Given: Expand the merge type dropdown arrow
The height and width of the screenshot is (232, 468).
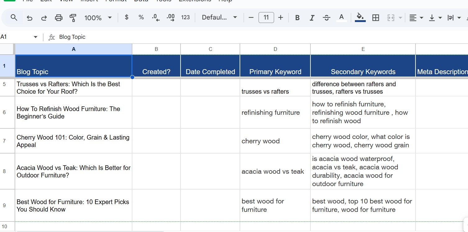Looking at the screenshot, I should [400, 18].
